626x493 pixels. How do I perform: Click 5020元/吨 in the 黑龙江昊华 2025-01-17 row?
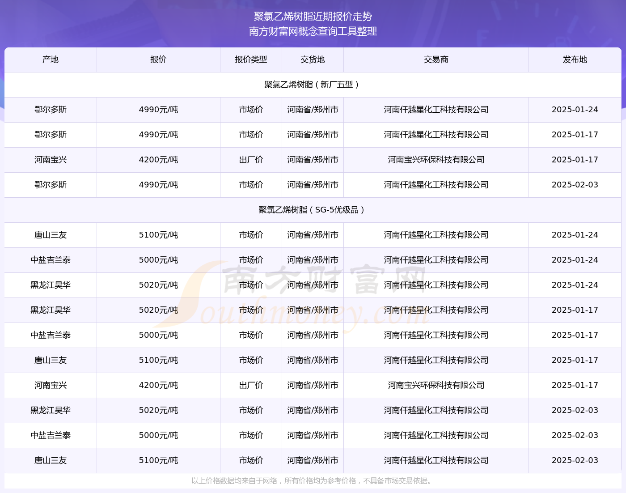(x=158, y=310)
